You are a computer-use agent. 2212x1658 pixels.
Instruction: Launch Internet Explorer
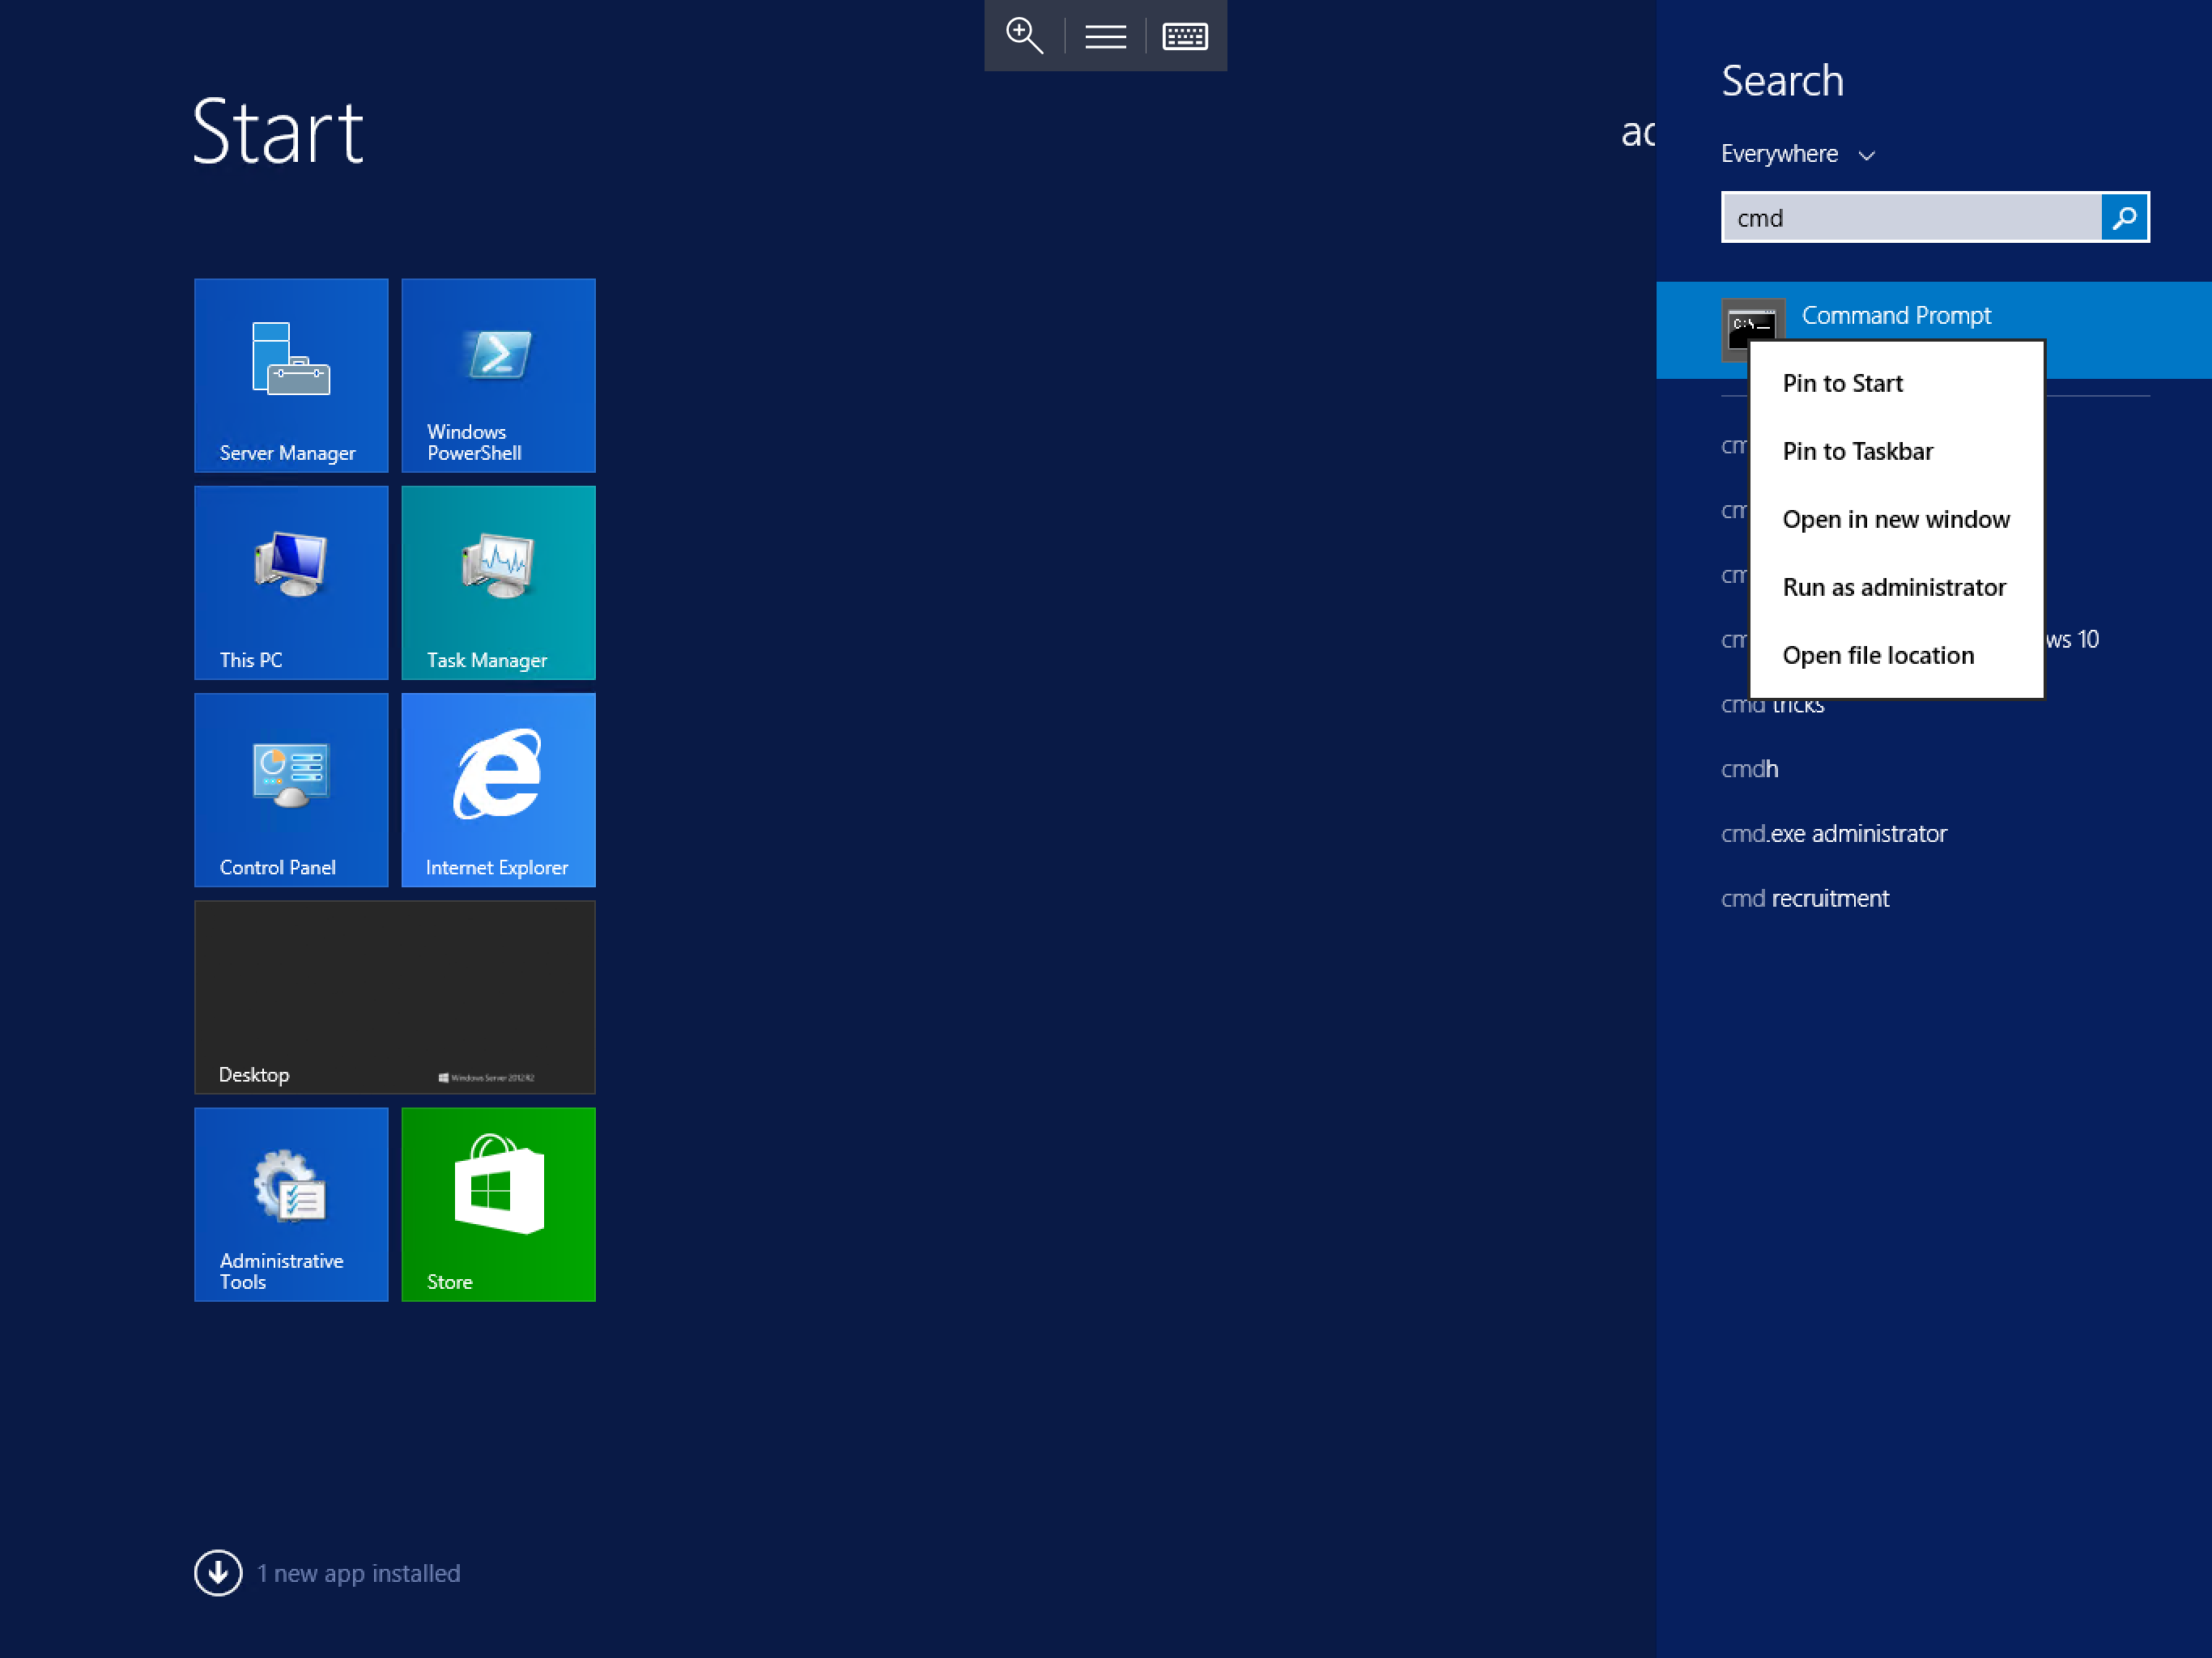(x=498, y=790)
